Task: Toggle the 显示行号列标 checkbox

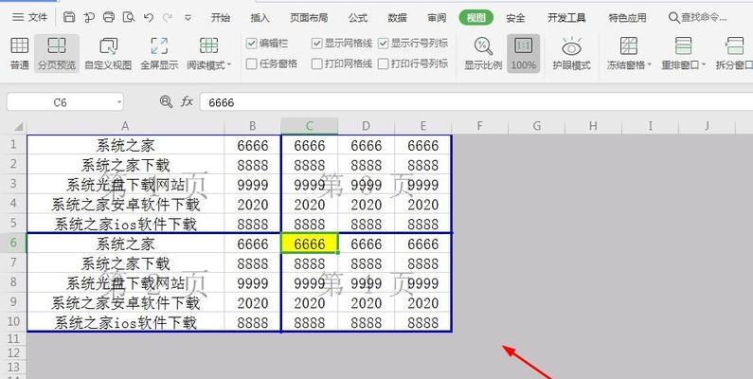Action: pyautogui.click(x=383, y=44)
